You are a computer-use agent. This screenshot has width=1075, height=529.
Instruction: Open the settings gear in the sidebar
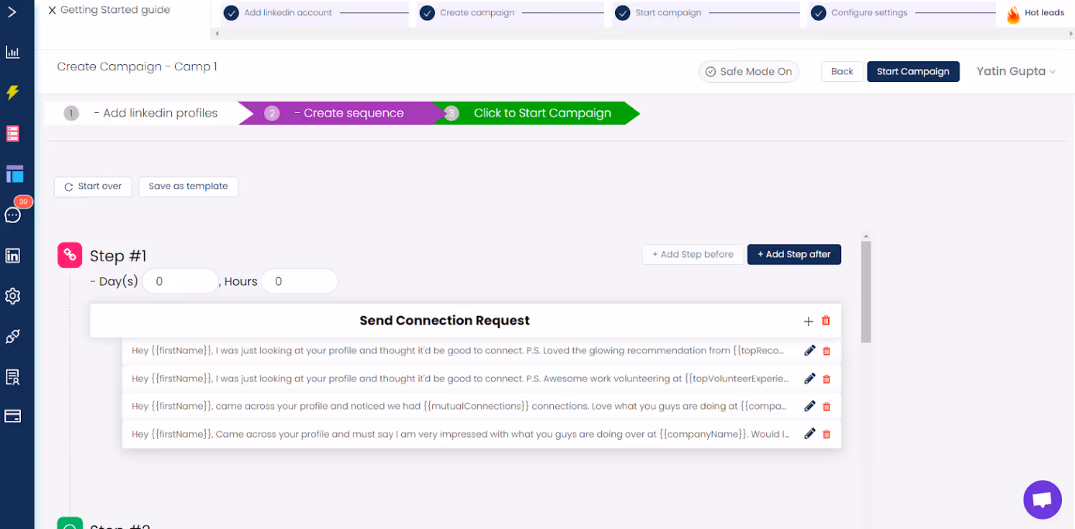12,296
